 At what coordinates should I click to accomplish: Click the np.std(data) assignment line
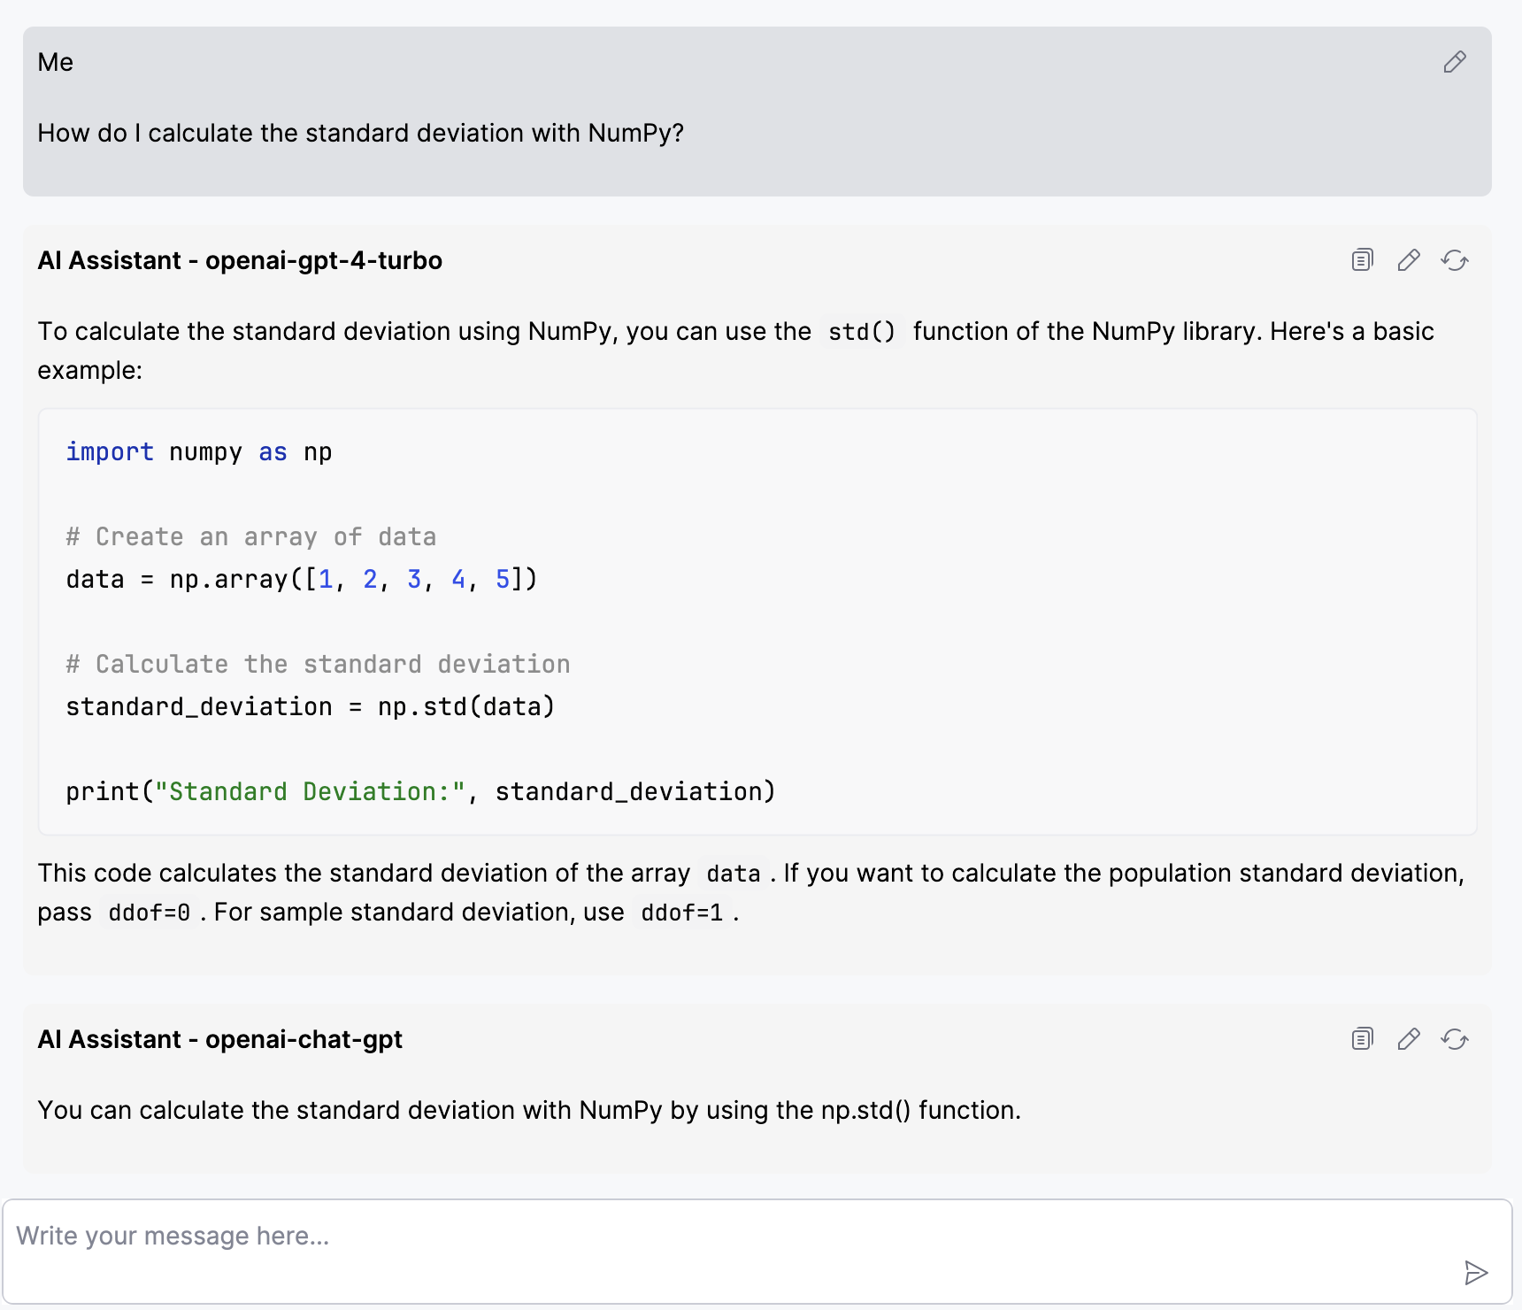pyautogui.click(x=310, y=707)
